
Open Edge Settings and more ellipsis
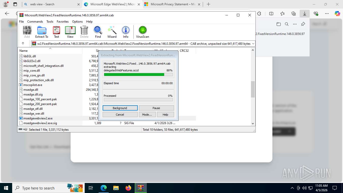(x=327, y=14)
